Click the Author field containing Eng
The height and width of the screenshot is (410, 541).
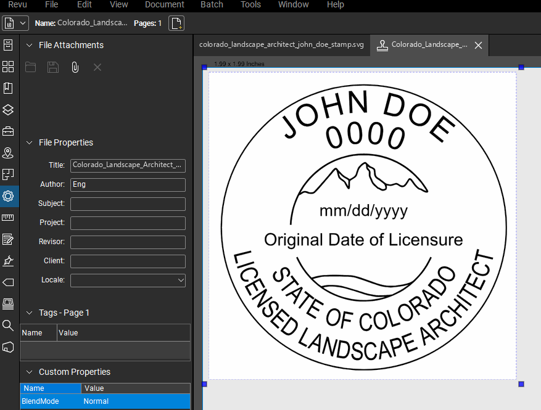coord(128,185)
